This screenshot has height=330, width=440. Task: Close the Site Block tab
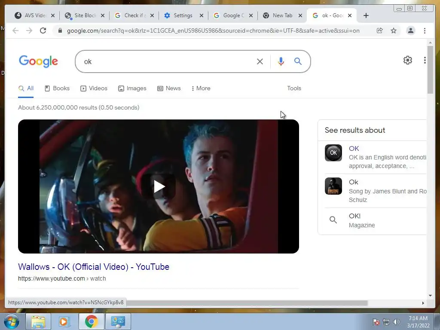[103, 15]
